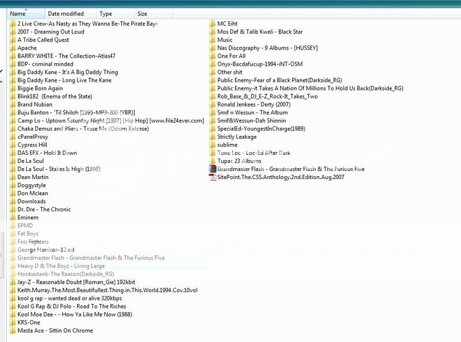Select 'Public Enemy-it Takes A Nation Of Millions'
The width and height of the screenshot is (461, 342).
pyautogui.click(x=310, y=88)
